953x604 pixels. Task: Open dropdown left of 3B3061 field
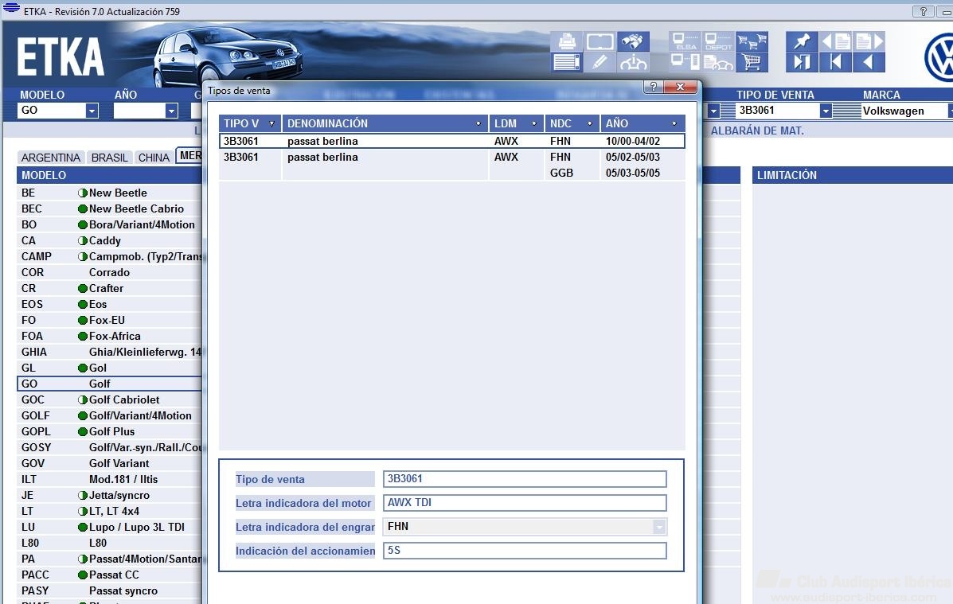click(x=713, y=111)
